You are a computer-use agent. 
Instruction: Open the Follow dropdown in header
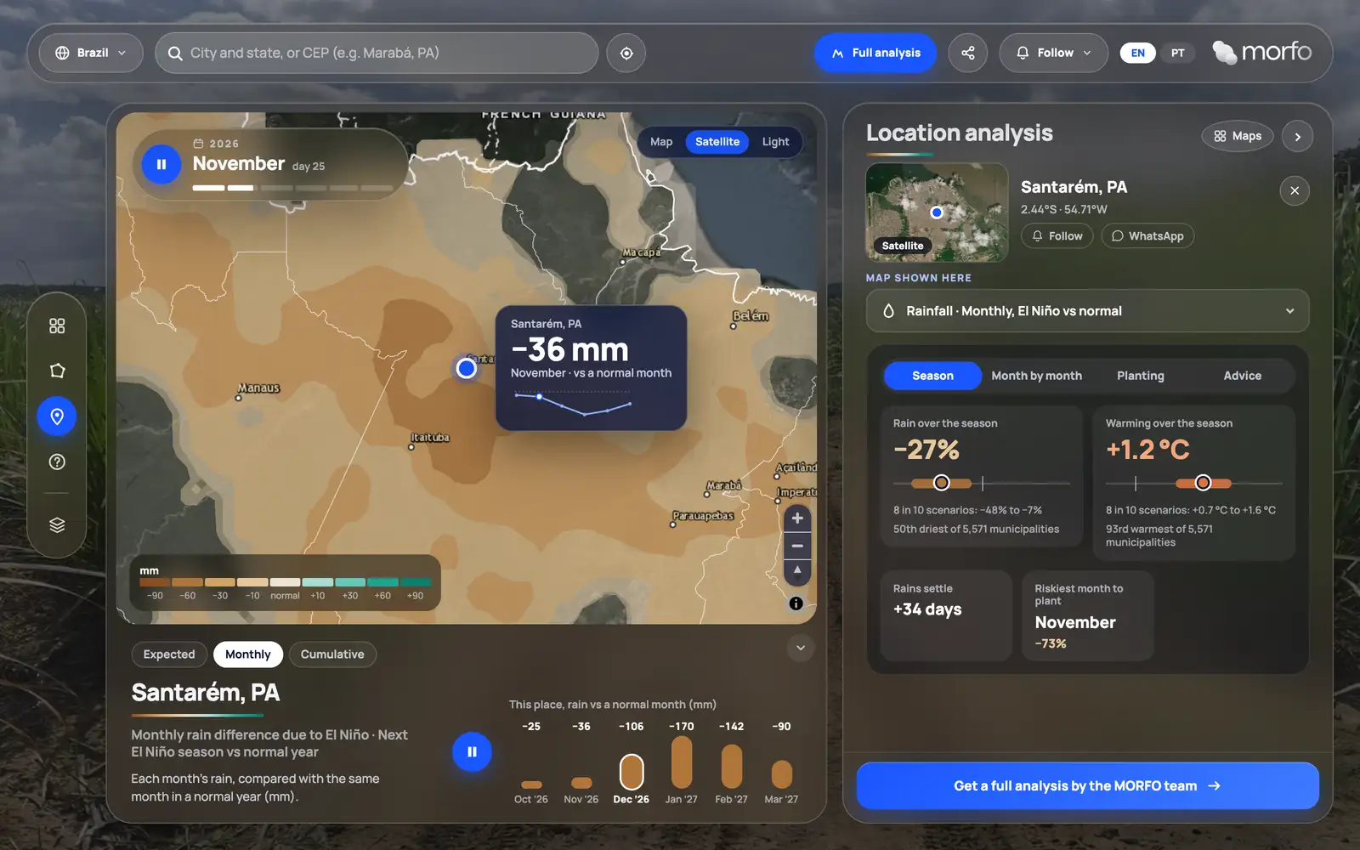tap(1053, 53)
